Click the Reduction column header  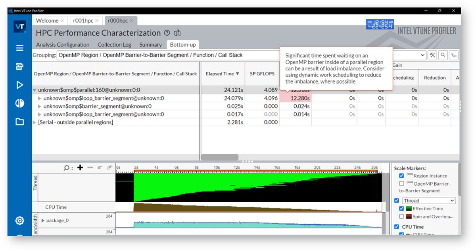click(x=435, y=78)
